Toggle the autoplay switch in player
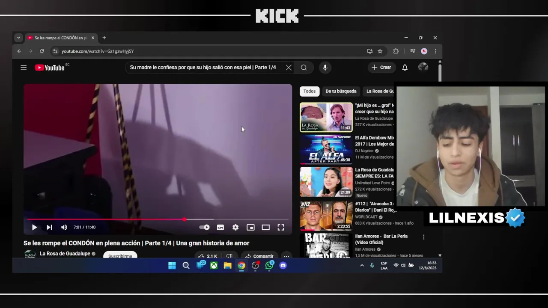This screenshot has height=308, width=548. coord(205,228)
